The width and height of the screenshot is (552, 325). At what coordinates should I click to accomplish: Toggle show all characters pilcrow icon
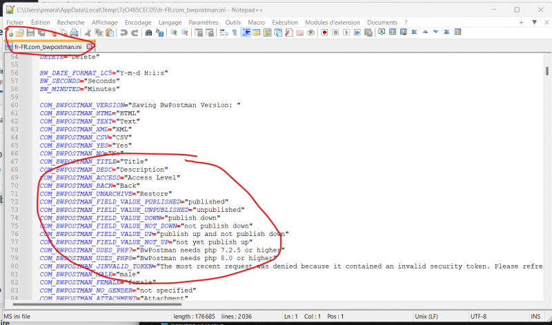pyautogui.click(x=234, y=32)
